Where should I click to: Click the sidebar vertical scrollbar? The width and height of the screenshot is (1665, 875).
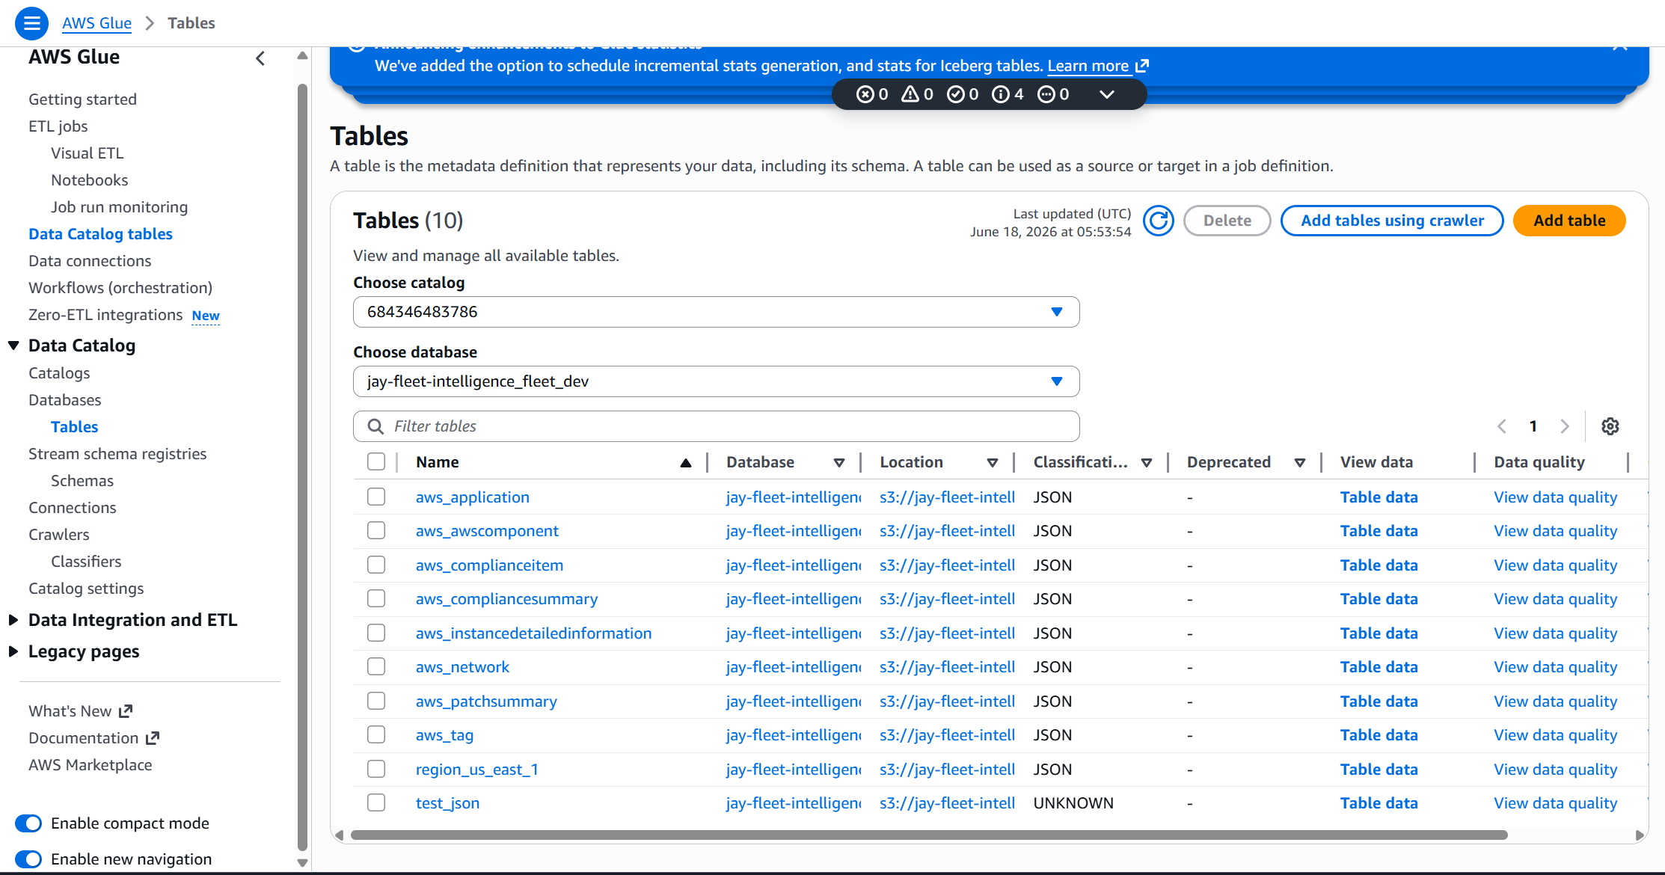pos(302,467)
